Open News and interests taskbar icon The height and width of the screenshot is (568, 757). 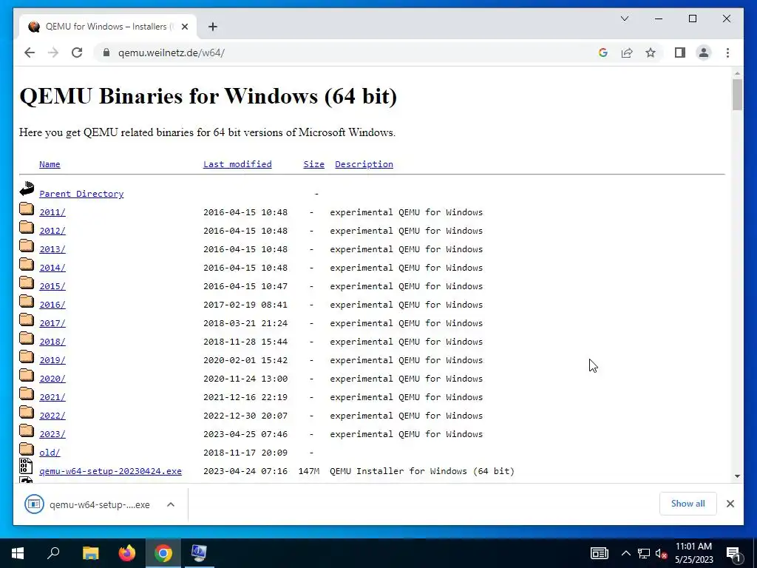coord(599,553)
